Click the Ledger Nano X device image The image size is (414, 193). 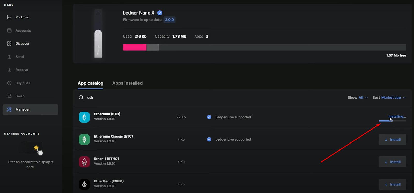[98, 34]
